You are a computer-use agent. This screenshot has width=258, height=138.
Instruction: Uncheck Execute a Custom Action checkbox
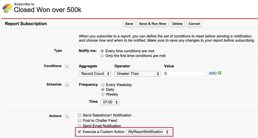pos(80,132)
